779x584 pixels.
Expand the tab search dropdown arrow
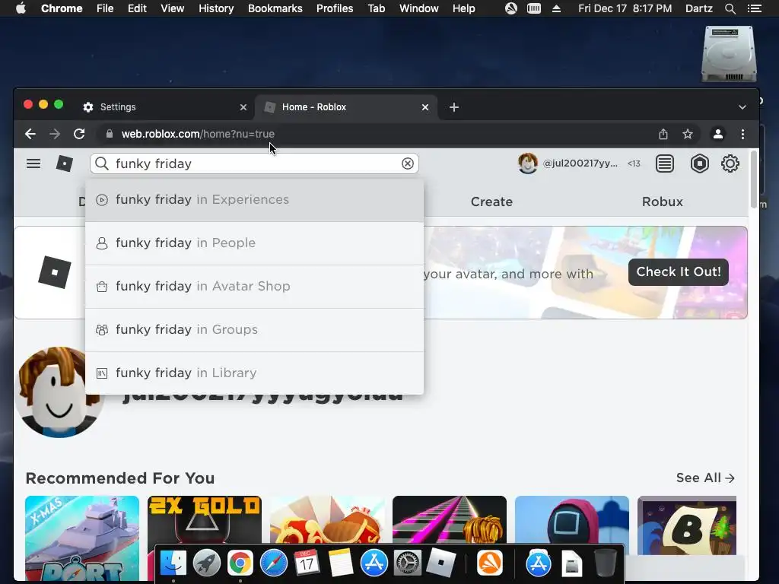pyautogui.click(x=742, y=107)
